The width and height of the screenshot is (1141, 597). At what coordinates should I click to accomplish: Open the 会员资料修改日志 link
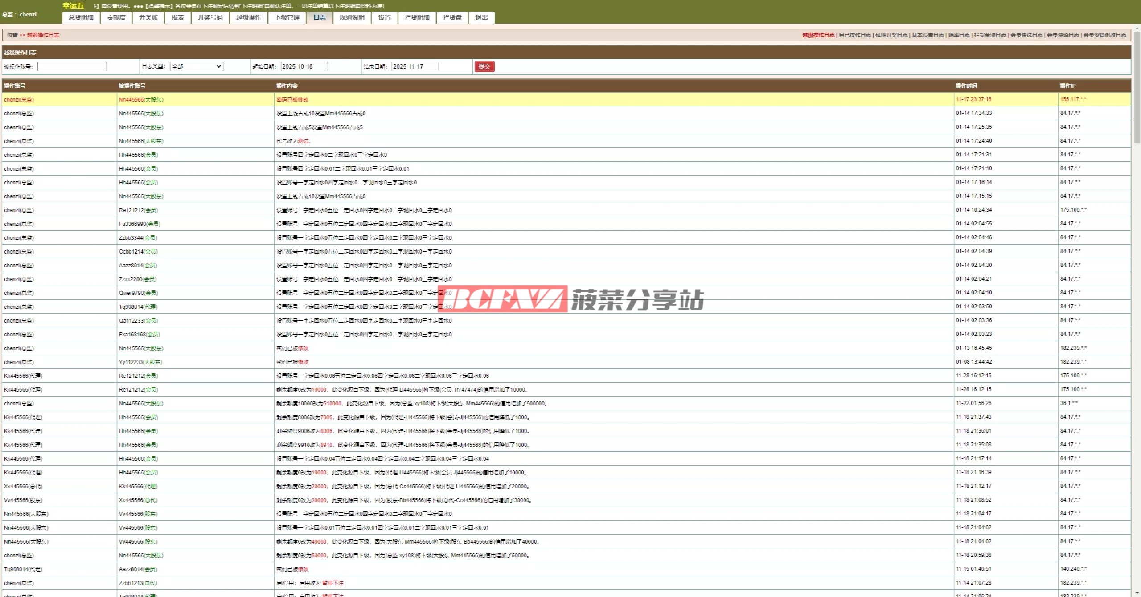[x=1104, y=35]
